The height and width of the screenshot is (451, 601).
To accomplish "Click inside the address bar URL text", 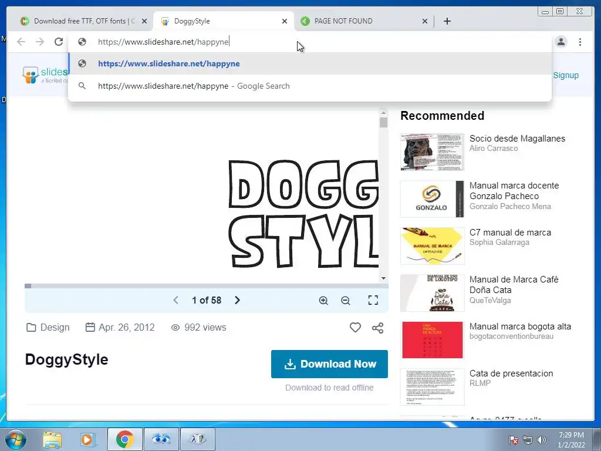I will coord(163,42).
